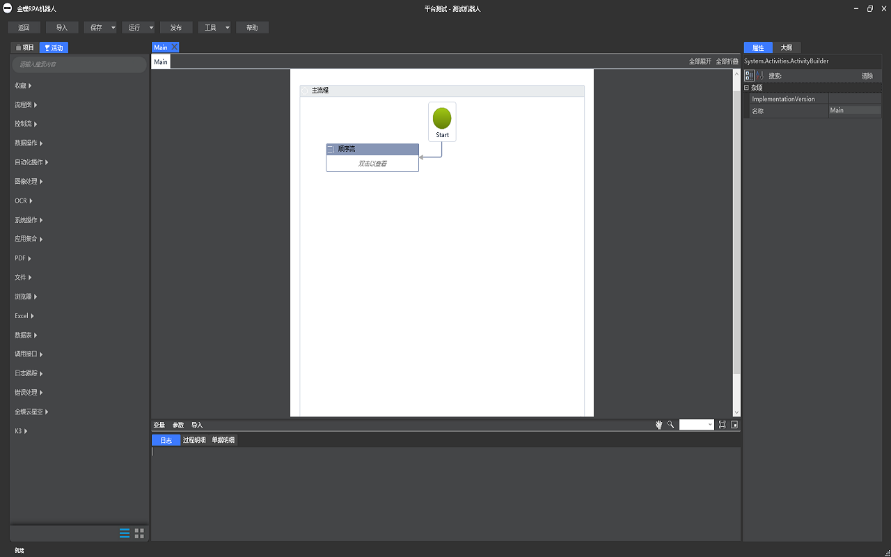Open the 运行 dropdown arrow
The width and height of the screenshot is (891, 557).
(x=152, y=28)
